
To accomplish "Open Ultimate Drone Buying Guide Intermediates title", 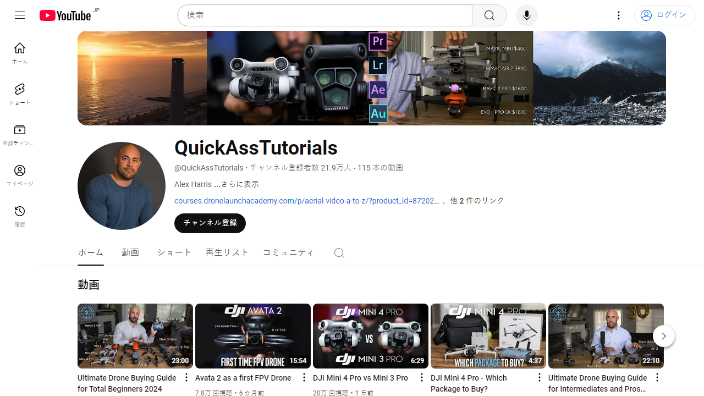I will [598, 383].
